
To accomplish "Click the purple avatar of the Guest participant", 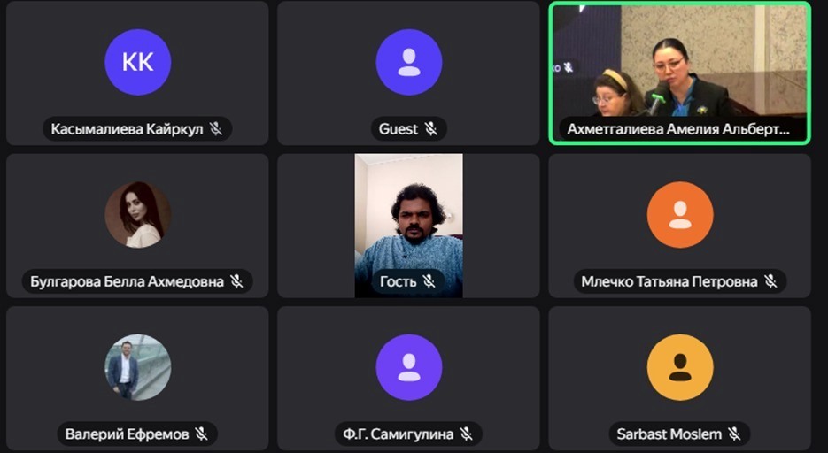I will click(x=409, y=62).
